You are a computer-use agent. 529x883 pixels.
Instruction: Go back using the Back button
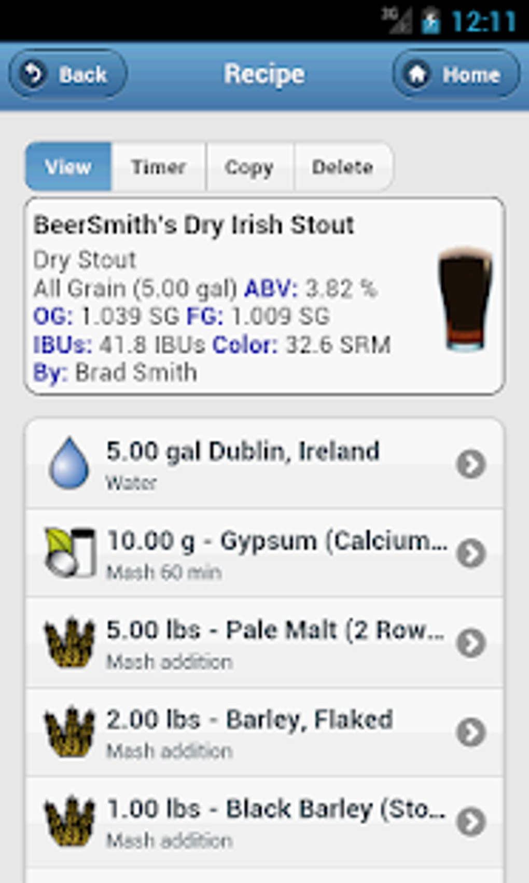[x=68, y=74]
